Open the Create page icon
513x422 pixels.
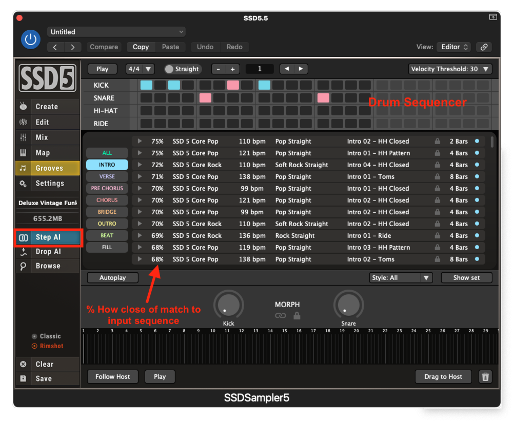(x=23, y=106)
